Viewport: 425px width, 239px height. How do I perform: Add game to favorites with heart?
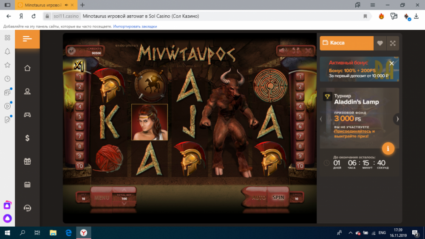click(x=380, y=43)
